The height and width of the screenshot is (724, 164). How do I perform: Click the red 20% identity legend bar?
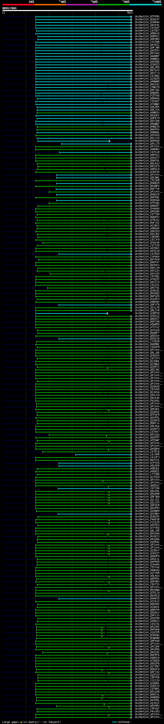pos(18,5)
